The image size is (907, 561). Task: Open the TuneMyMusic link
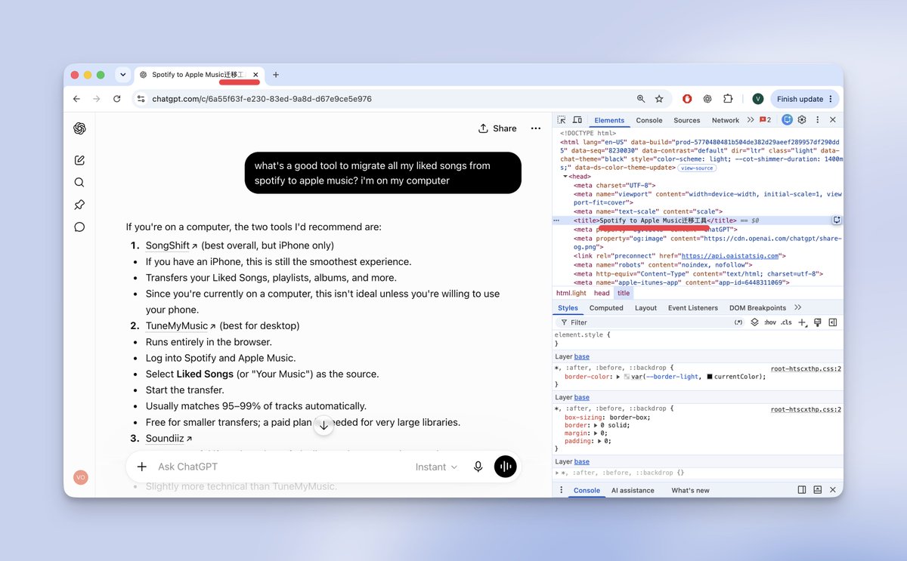(181, 326)
